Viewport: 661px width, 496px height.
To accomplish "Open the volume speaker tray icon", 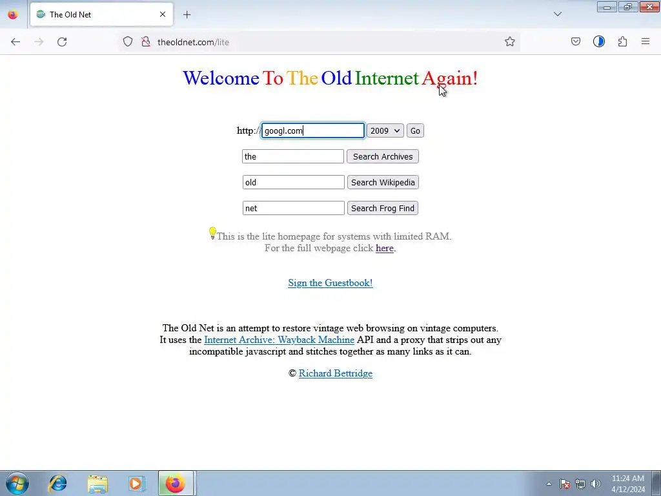I will 596,484.
